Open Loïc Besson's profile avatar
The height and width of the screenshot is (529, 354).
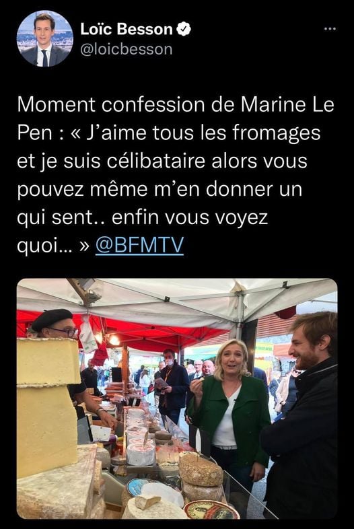coord(45,38)
